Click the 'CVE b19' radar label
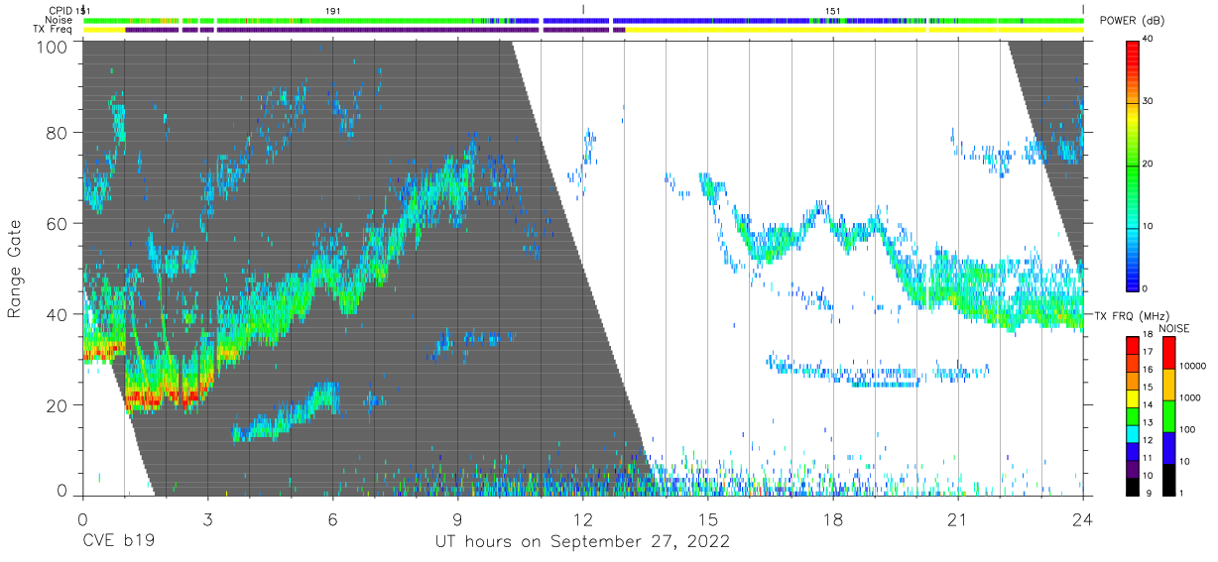1218x562 pixels. coord(118,542)
